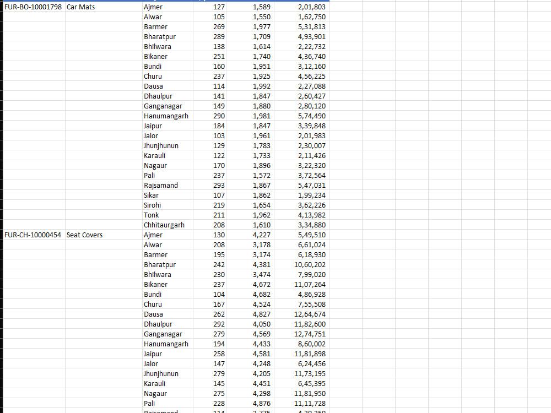The height and width of the screenshot is (413, 551).
Task: Select the value 5,49,510
Action: (x=301, y=235)
